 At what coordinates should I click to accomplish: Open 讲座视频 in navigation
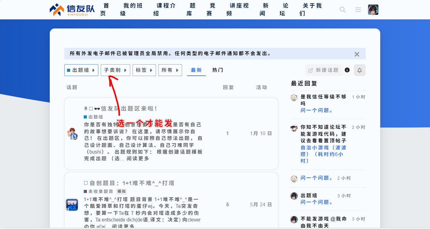238,10
